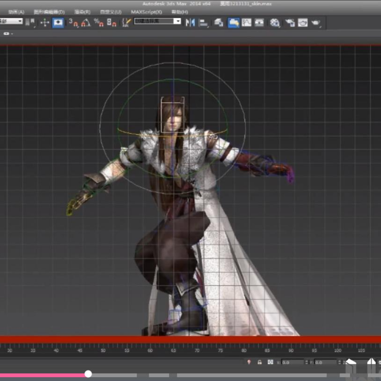
Task: Open the 渲染(R) rendering menu
Action: [82, 12]
